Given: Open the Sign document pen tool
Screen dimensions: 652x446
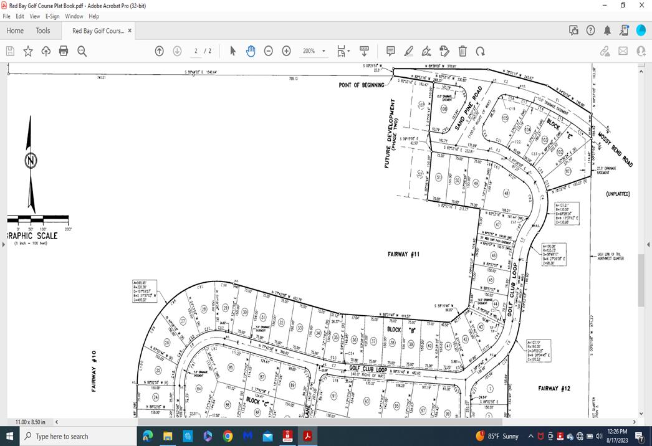Looking at the screenshot, I should pos(426,51).
